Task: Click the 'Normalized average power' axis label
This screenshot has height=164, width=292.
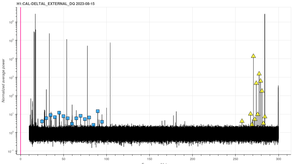Action: point(3,80)
